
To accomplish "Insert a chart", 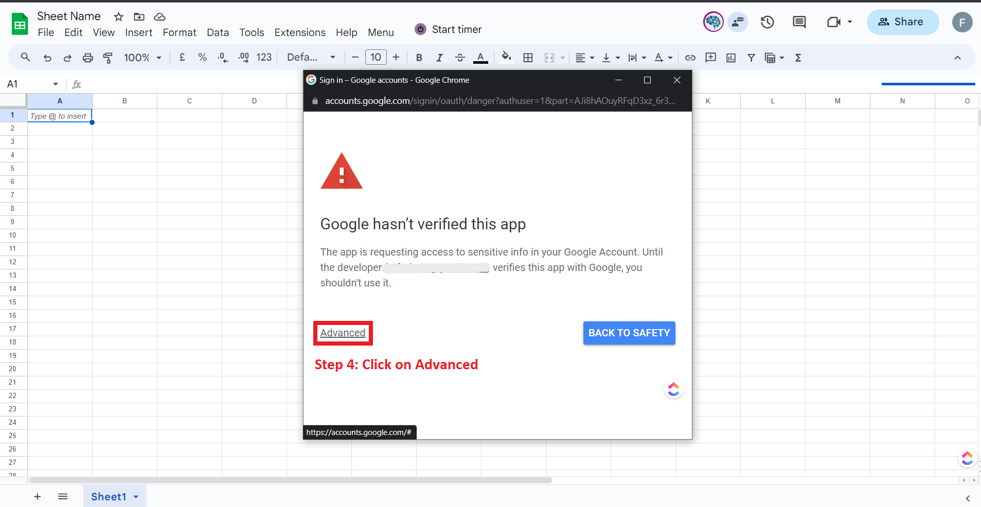I will (731, 58).
